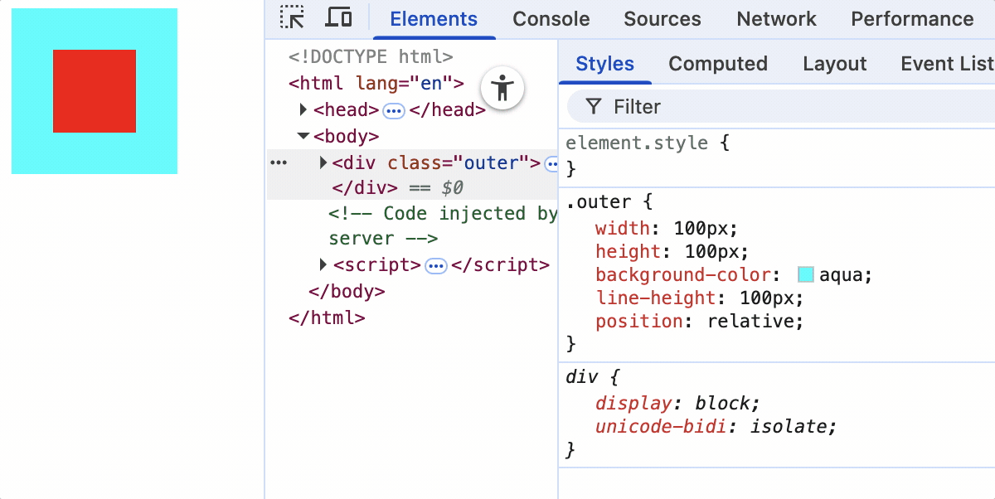Expand the script node triangle
995x499 pixels.
[323, 265]
